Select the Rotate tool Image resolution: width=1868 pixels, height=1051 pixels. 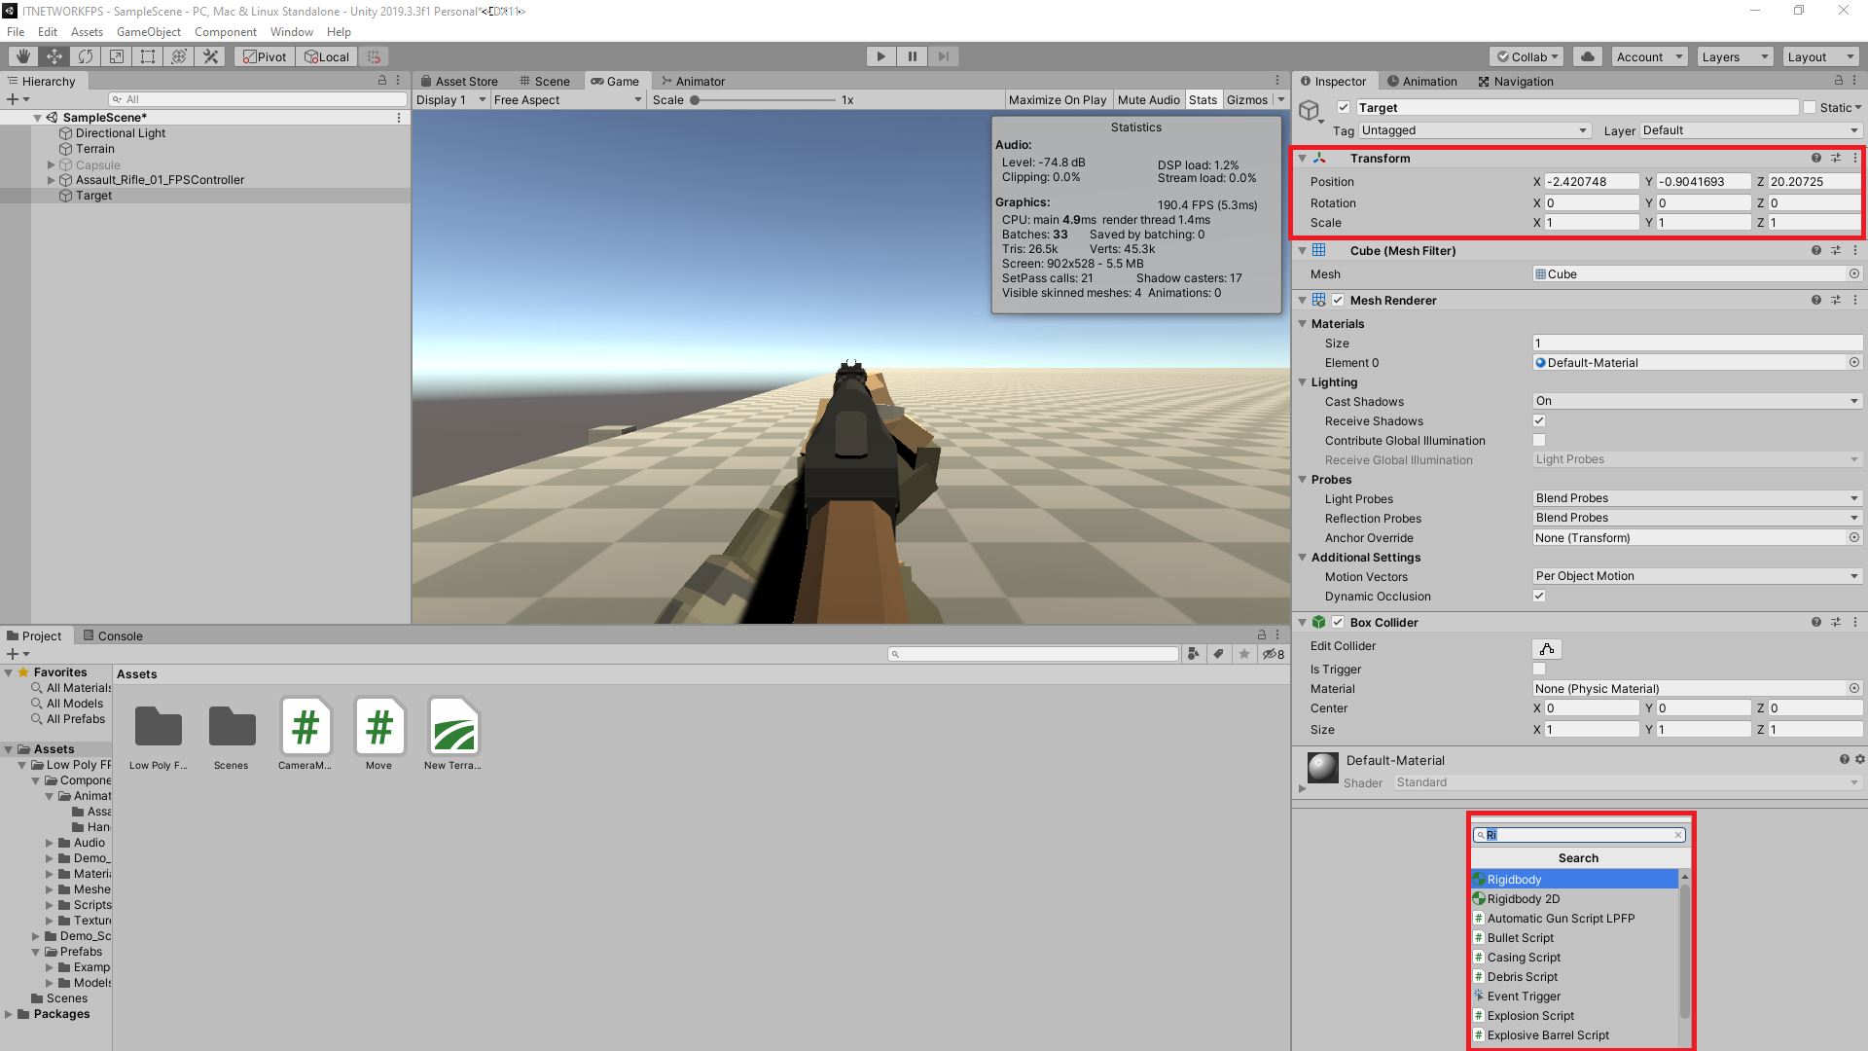coord(86,55)
